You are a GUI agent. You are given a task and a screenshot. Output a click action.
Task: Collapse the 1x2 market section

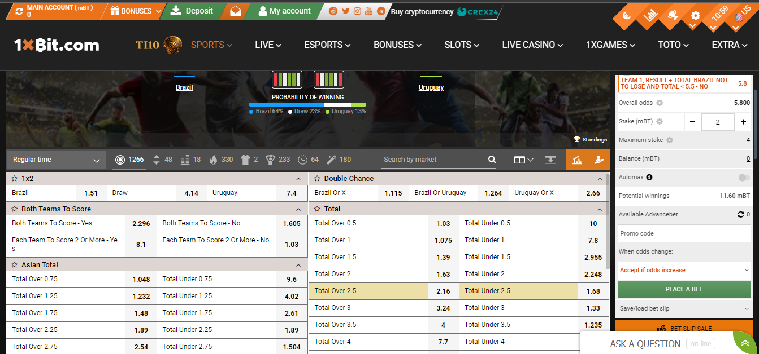tap(298, 178)
